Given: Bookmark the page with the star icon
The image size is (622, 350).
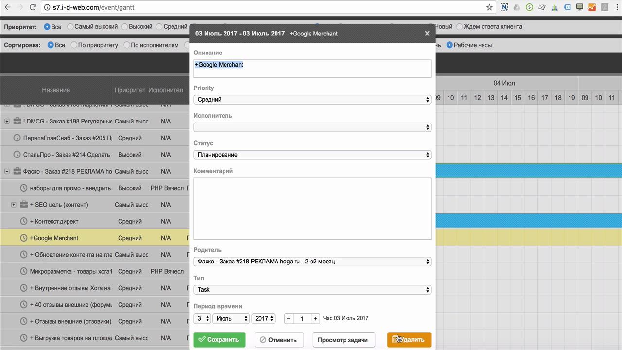Looking at the screenshot, I should [489, 7].
